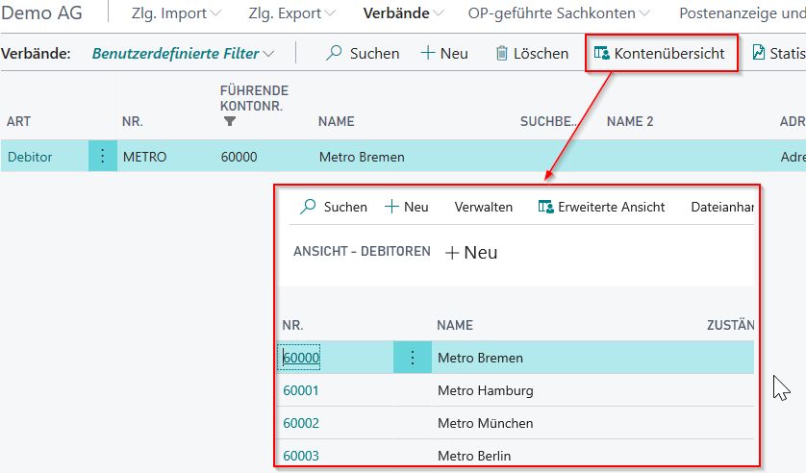Click the NAME column header in Debitoren list
The width and height of the screenshot is (806, 473).
[455, 325]
